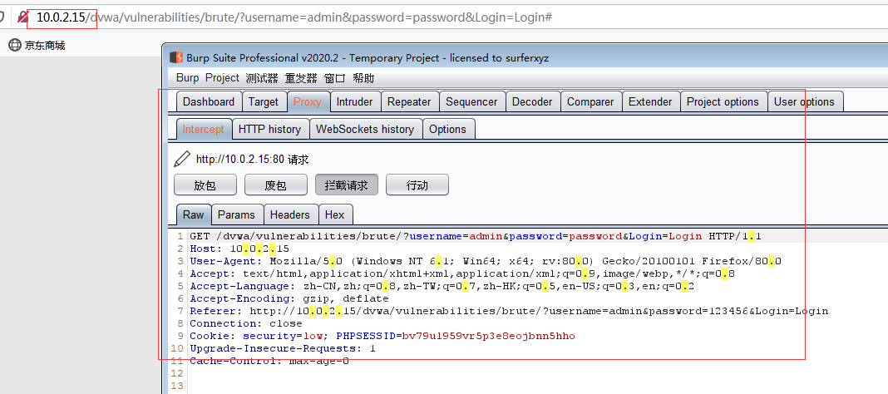Click the Host: 10.0.2.15 header line
Screen dimensions: 888x394
pos(239,249)
